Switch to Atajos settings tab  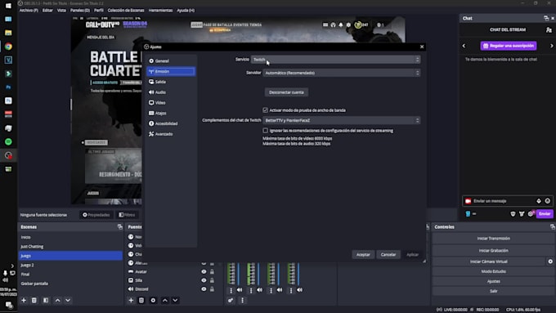point(171,113)
